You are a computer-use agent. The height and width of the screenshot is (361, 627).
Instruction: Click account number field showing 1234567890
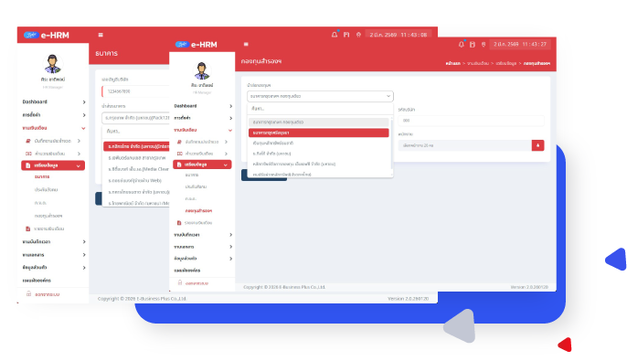tap(136, 91)
